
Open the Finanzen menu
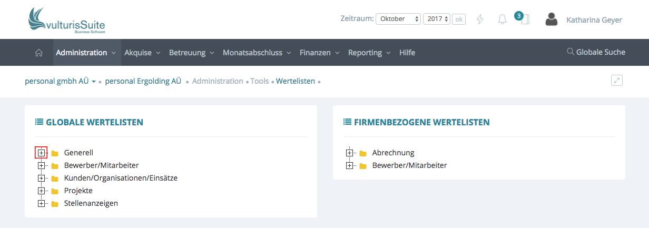319,53
